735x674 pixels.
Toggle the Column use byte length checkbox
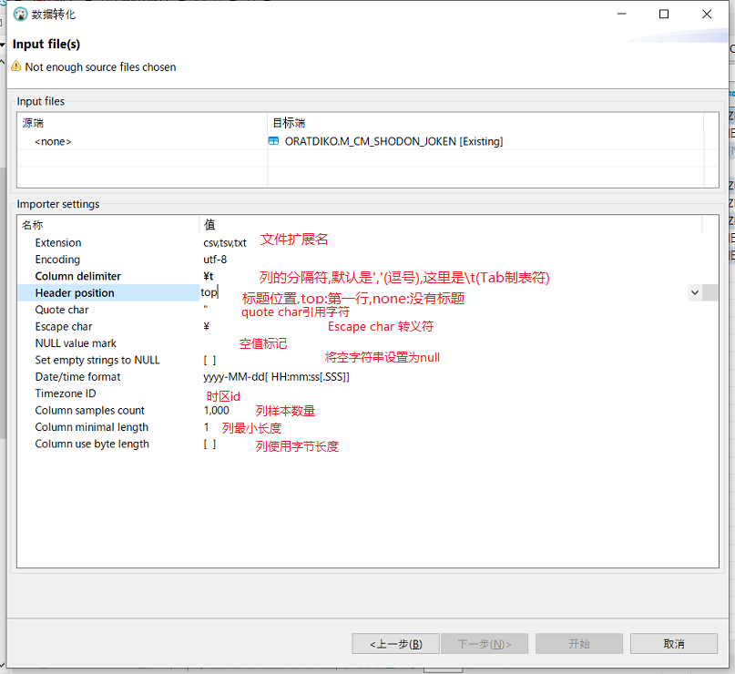tap(211, 443)
